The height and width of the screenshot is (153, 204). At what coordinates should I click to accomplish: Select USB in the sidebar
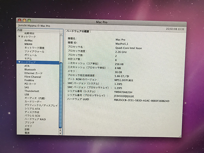coord(27,94)
